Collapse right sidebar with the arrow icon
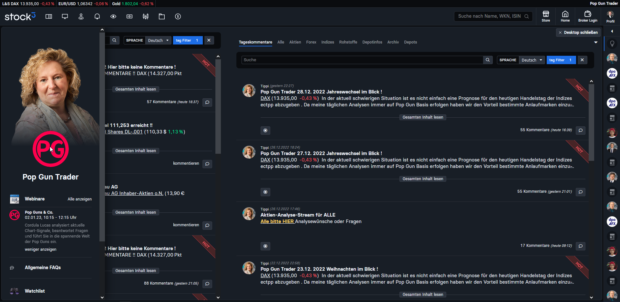 [612, 31]
